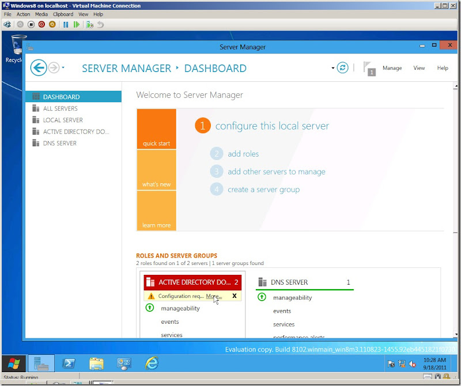Open the View menu of VM Connection
The width and height of the screenshot is (461, 386).
(83, 14)
